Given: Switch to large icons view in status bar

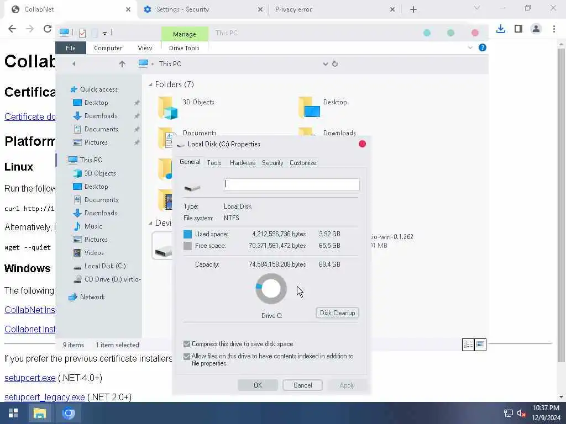Looking at the screenshot, I should coord(480,344).
